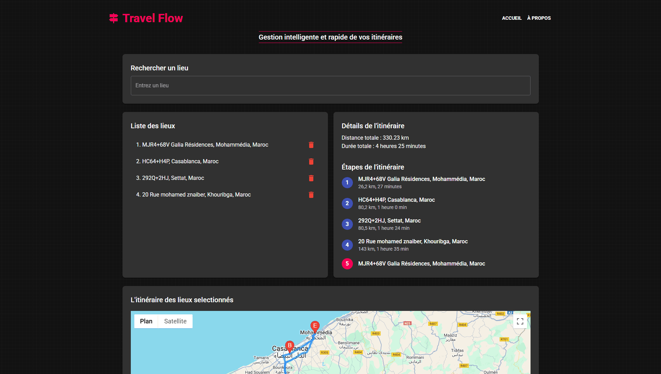Screen dimensions: 661x374
Task: Click the Mohammédia label on the map
Action: click(x=316, y=332)
